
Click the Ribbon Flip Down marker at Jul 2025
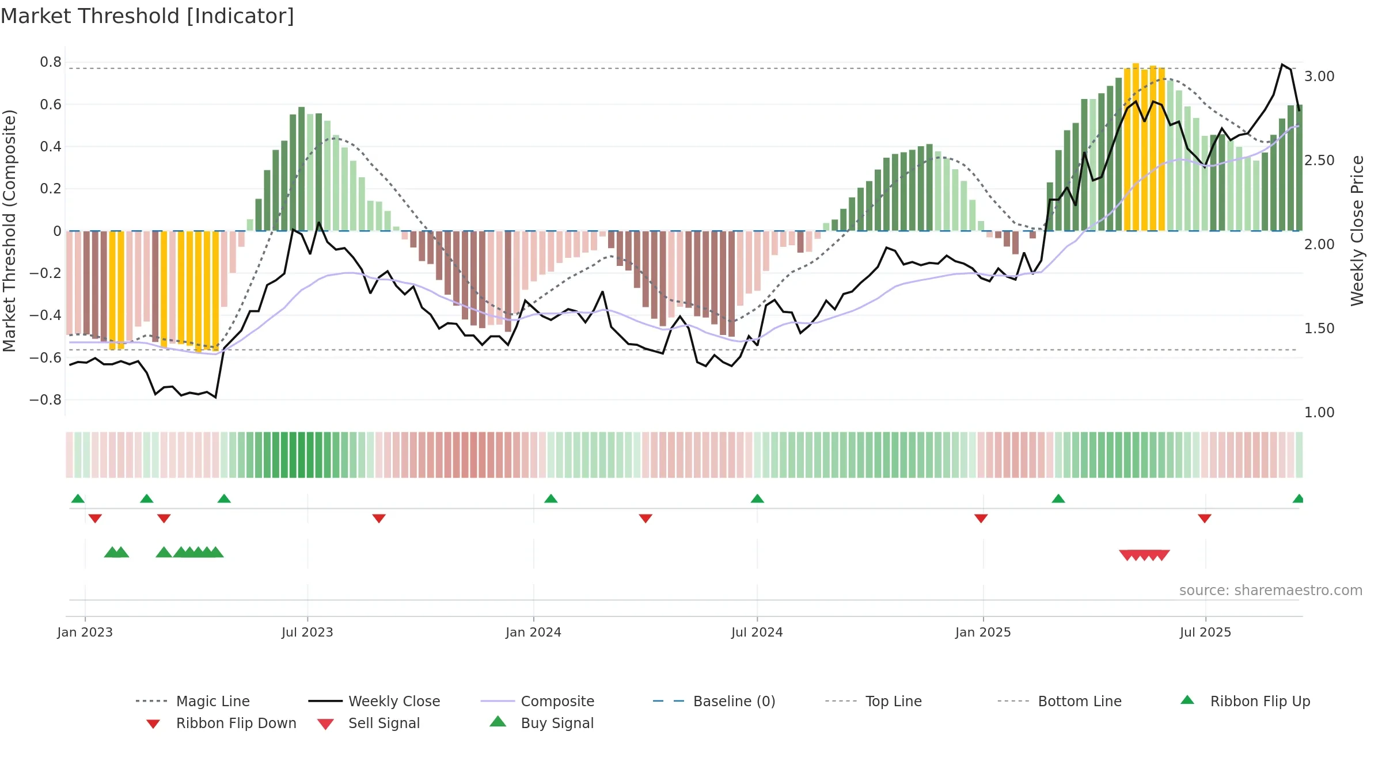[1205, 519]
